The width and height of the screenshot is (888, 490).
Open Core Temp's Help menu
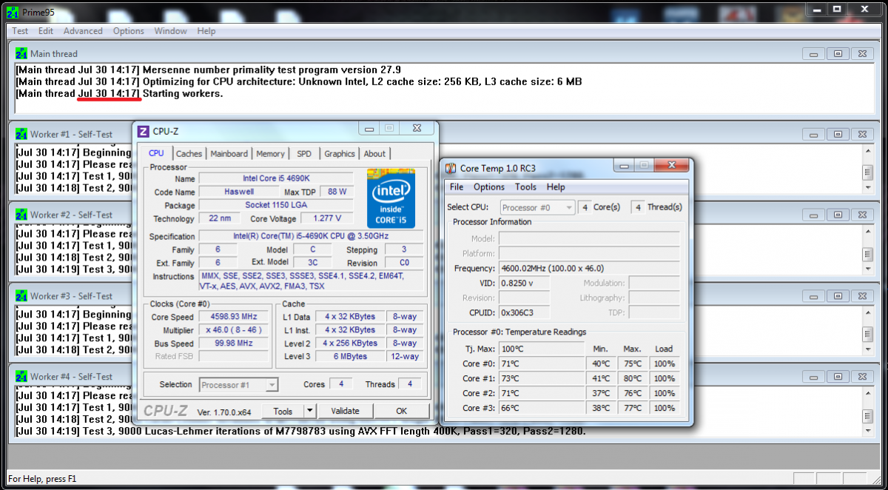(x=556, y=187)
